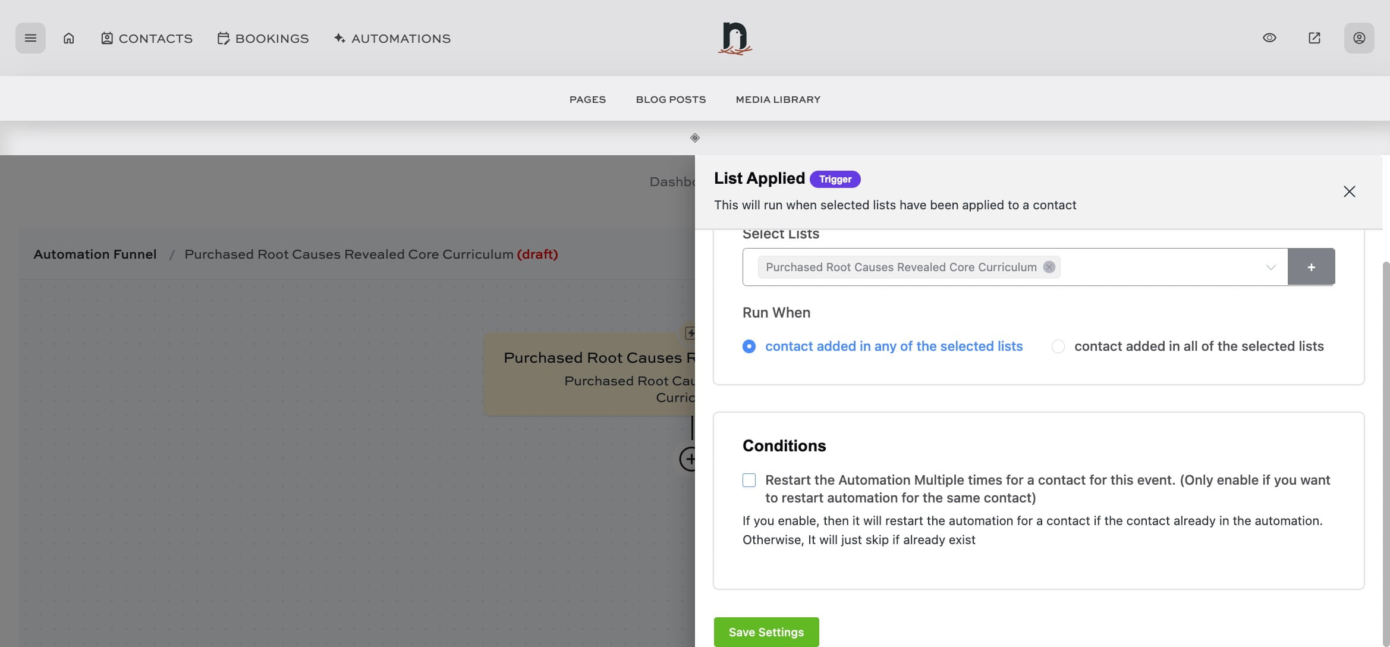Open the MEDIA LIBRARY section
Screen dimensions: 1390x647
[777, 99]
